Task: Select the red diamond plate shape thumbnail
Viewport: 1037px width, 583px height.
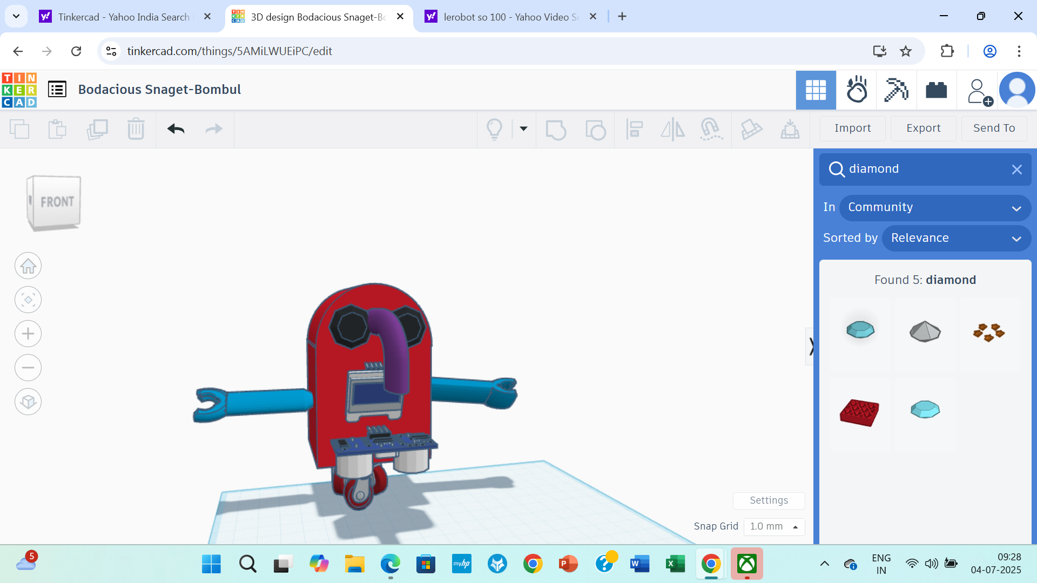Action: point(859,413)
